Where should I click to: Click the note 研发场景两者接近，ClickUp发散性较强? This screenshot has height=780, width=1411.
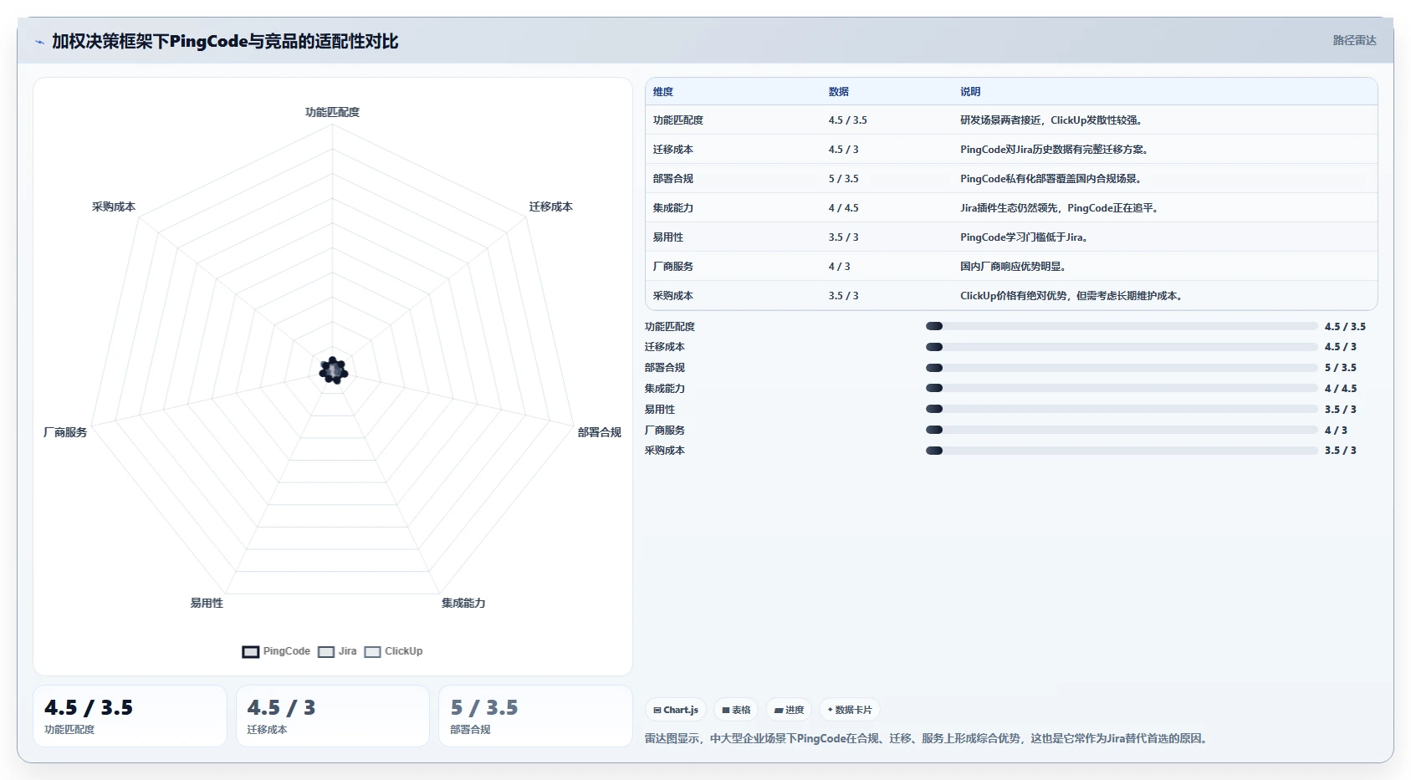(1051, 120)
